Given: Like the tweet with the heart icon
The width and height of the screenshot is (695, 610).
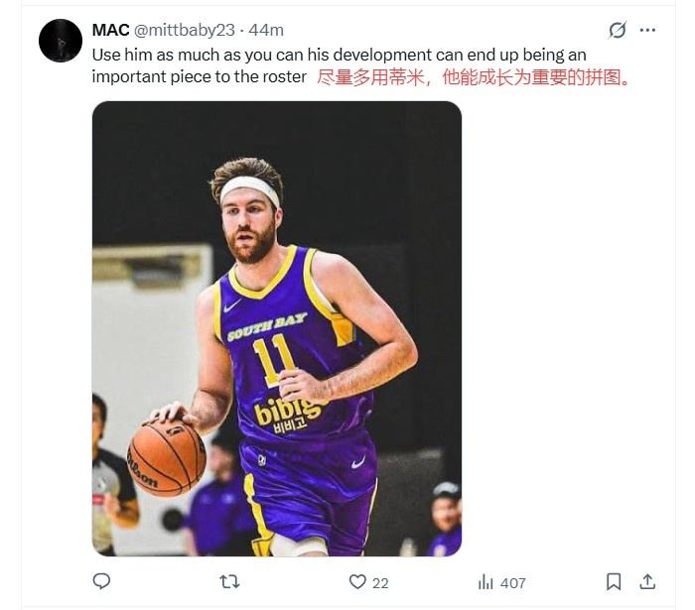Looking at the screenshot, I should 358,582.
